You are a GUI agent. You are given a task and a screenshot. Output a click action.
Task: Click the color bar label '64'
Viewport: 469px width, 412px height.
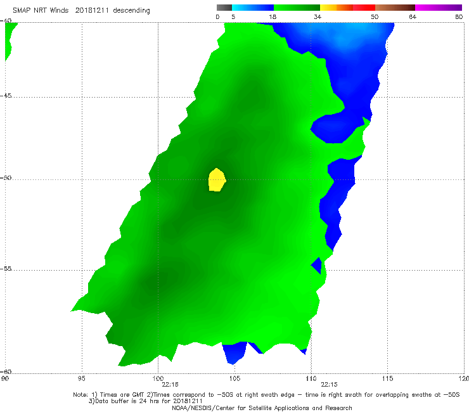[413, 17]
